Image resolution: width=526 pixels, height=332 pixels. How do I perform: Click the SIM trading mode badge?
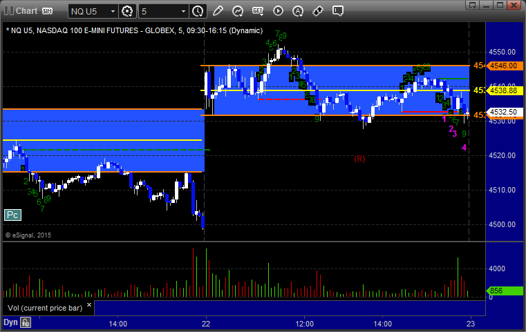pos(47,11)
